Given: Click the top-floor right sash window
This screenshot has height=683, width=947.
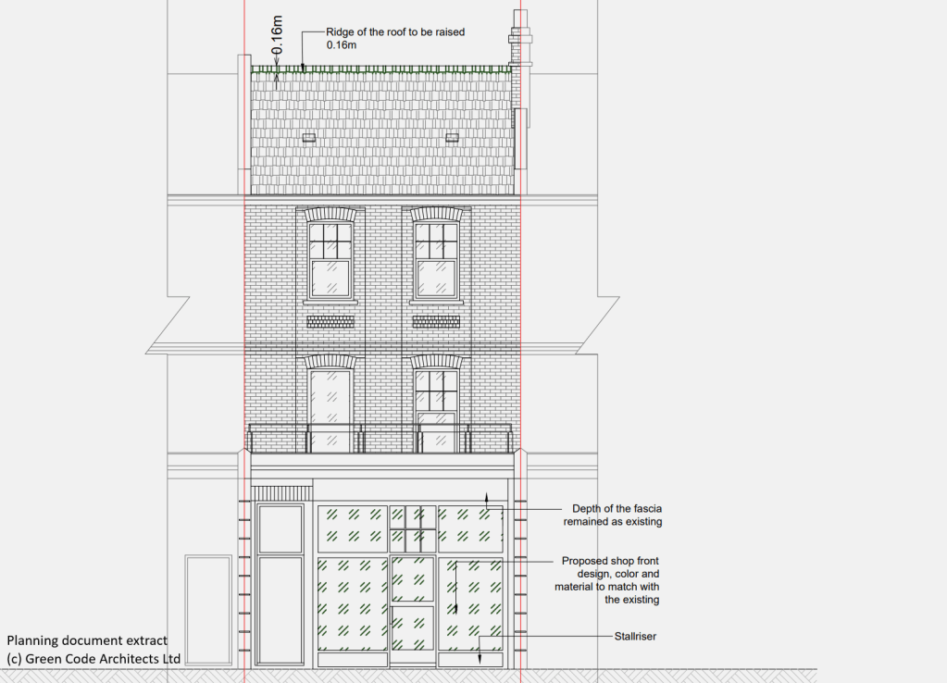Looking at the screenshot, I should click(435, 258).
